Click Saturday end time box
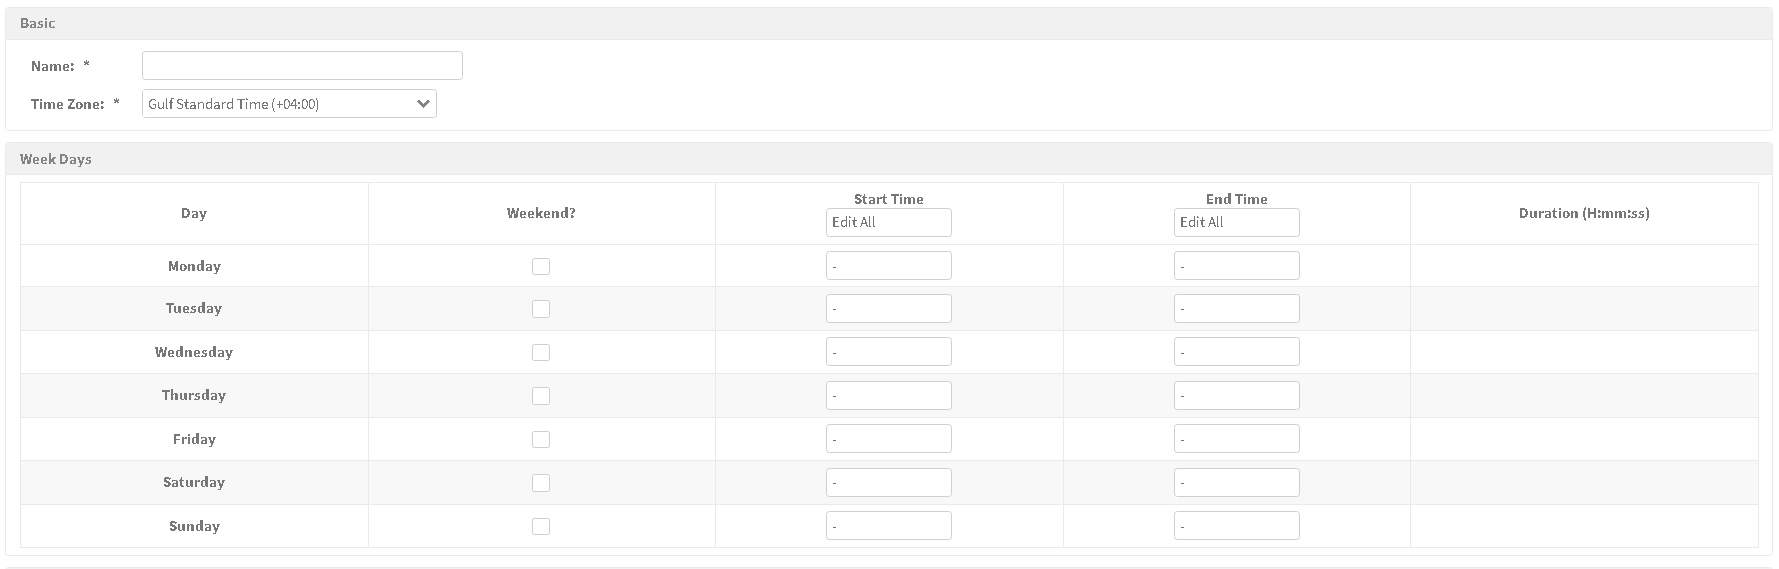Viewport: 1779px width, 569px height. (1237, 482)
